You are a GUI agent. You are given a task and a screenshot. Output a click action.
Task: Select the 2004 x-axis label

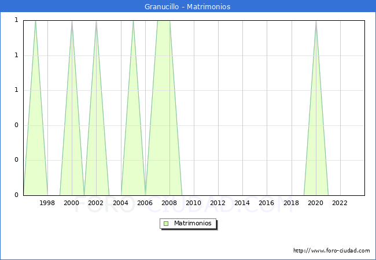coord(121,203)
